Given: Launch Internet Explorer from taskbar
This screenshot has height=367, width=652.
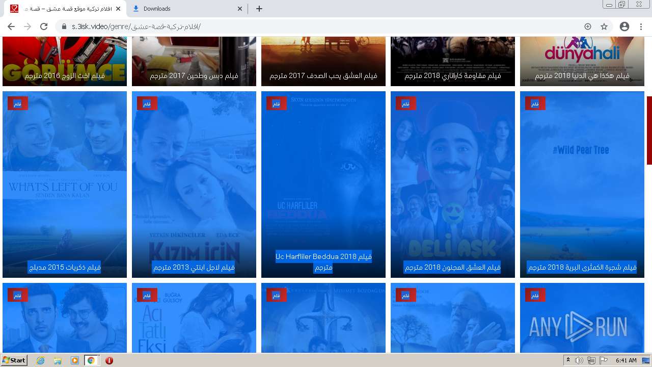Looking at the screenshot, I should coord(41,360).
